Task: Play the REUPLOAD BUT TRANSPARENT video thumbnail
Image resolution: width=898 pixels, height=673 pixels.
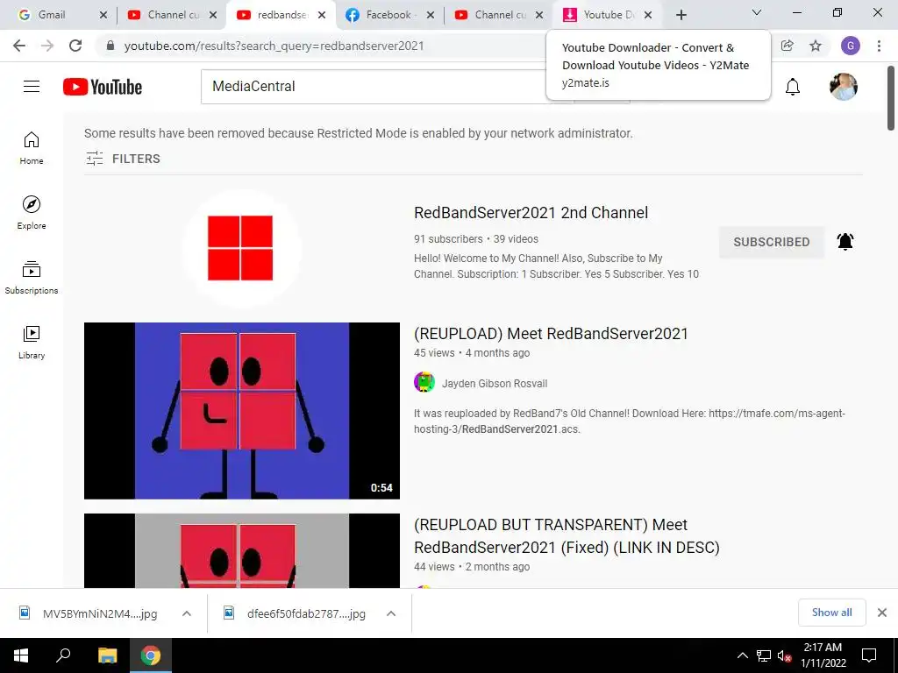Action: [x=242, y=550]
